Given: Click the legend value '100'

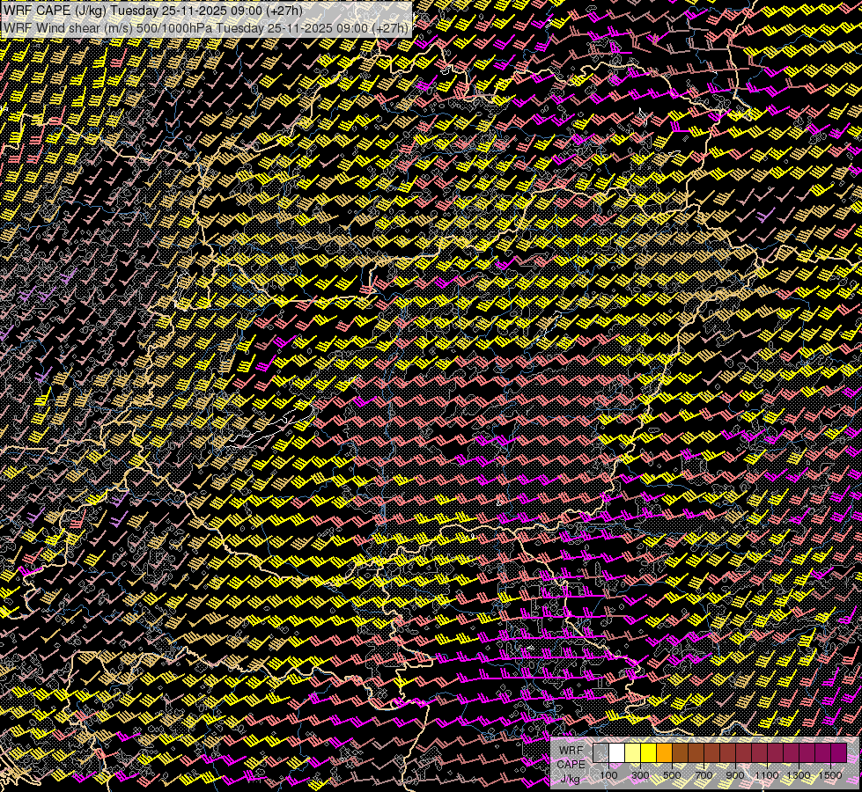Looking at the screenshot, I should pyautogui.click(x=608, y=775).
